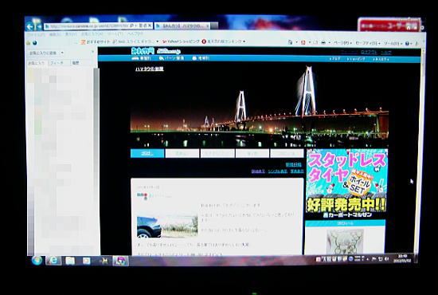Click the home page icon in the command bar
Image resolution: width=438 pixels, height=295 pixels.
click(x=290, y=42)
